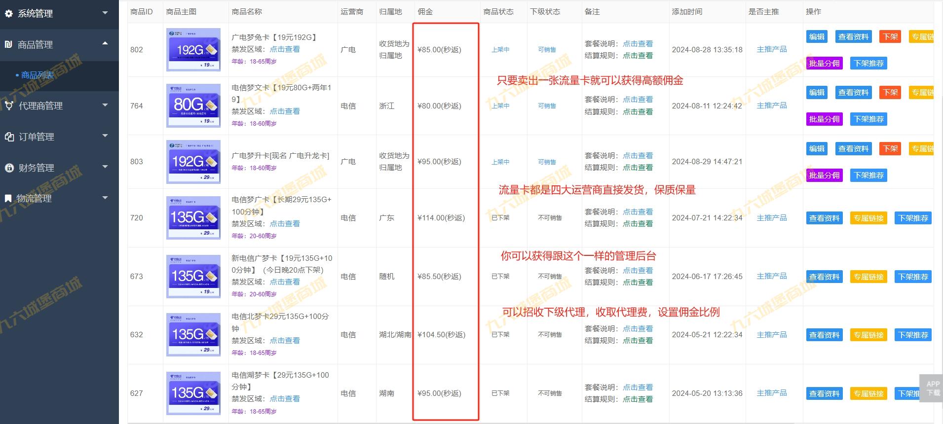943x424 pixels.
Task: Click 专属链接 button for product 720
Action: (x=868, y=218)
